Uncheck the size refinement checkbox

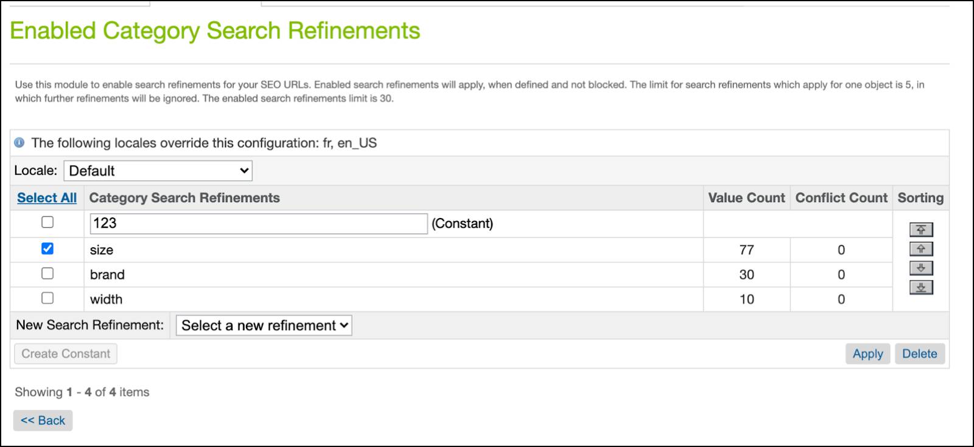pos(47,248)
